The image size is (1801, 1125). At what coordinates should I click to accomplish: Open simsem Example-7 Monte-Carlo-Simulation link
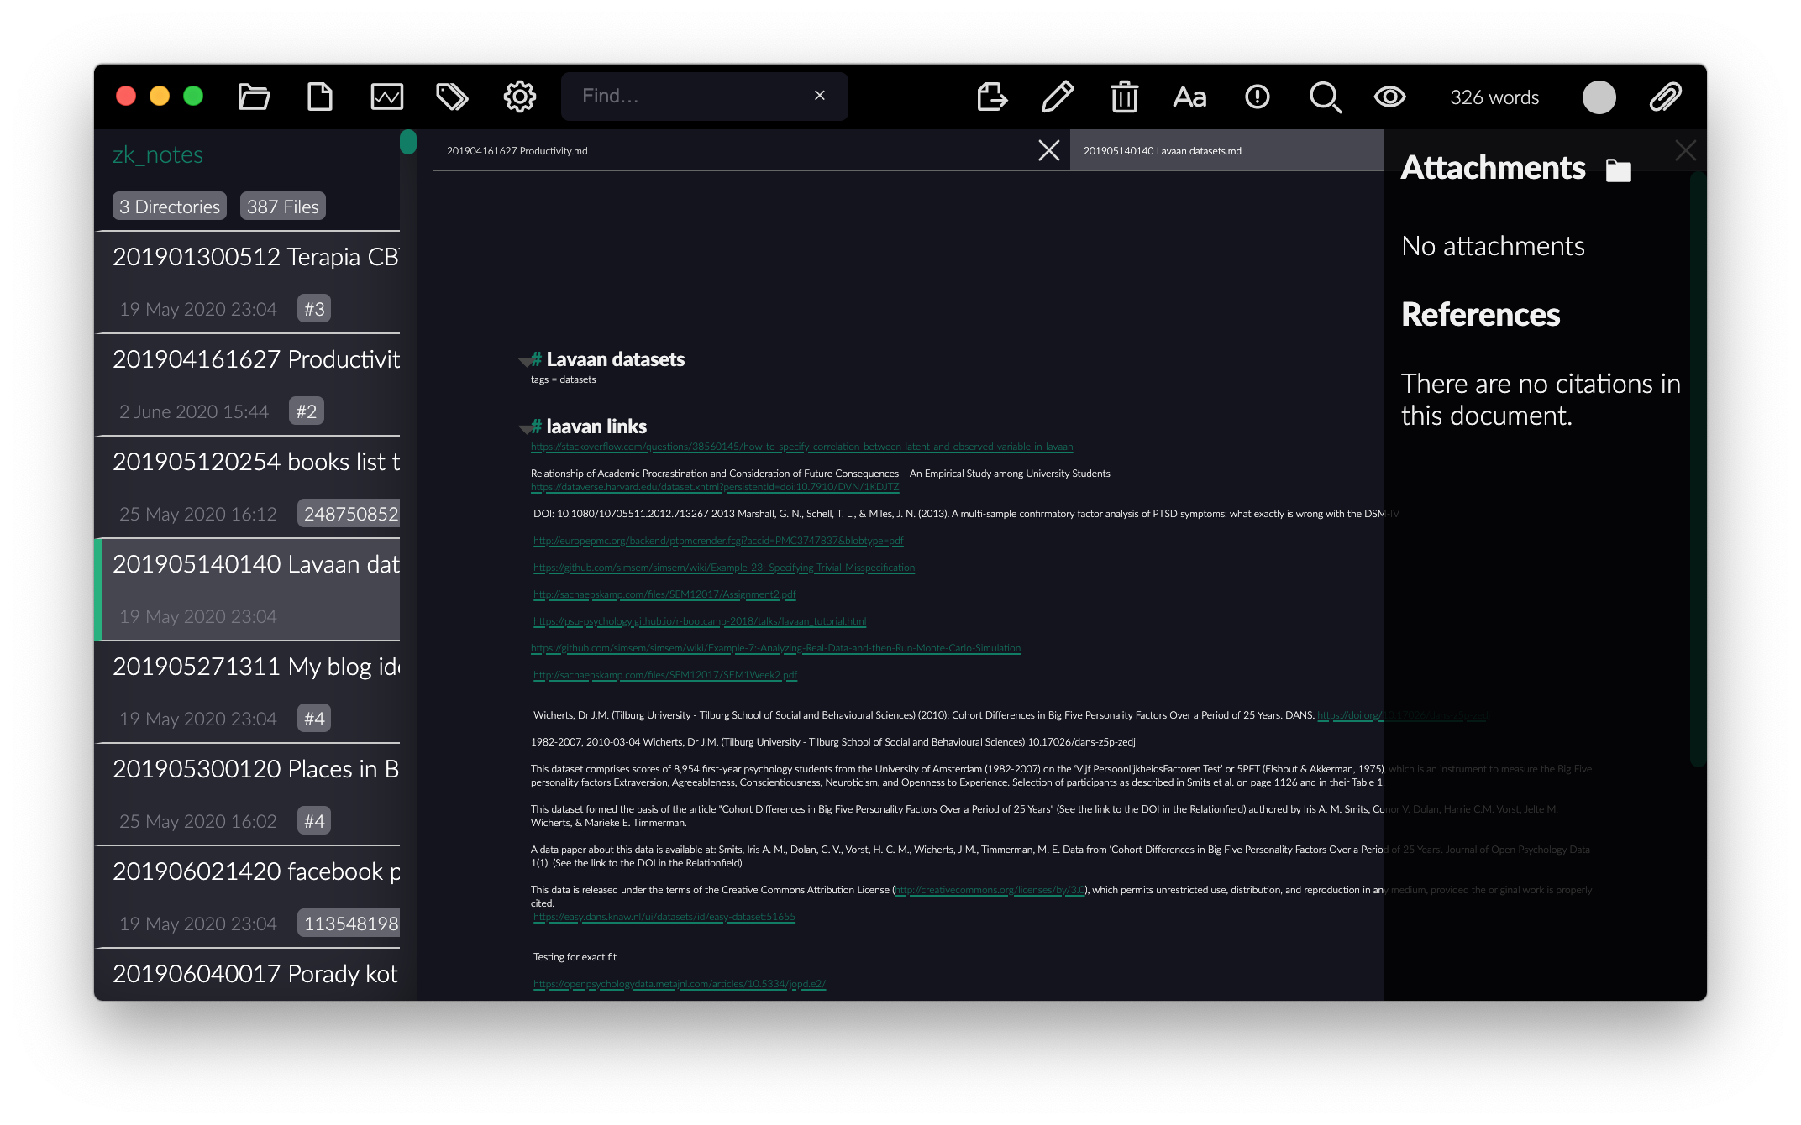(x=775, y=648)
